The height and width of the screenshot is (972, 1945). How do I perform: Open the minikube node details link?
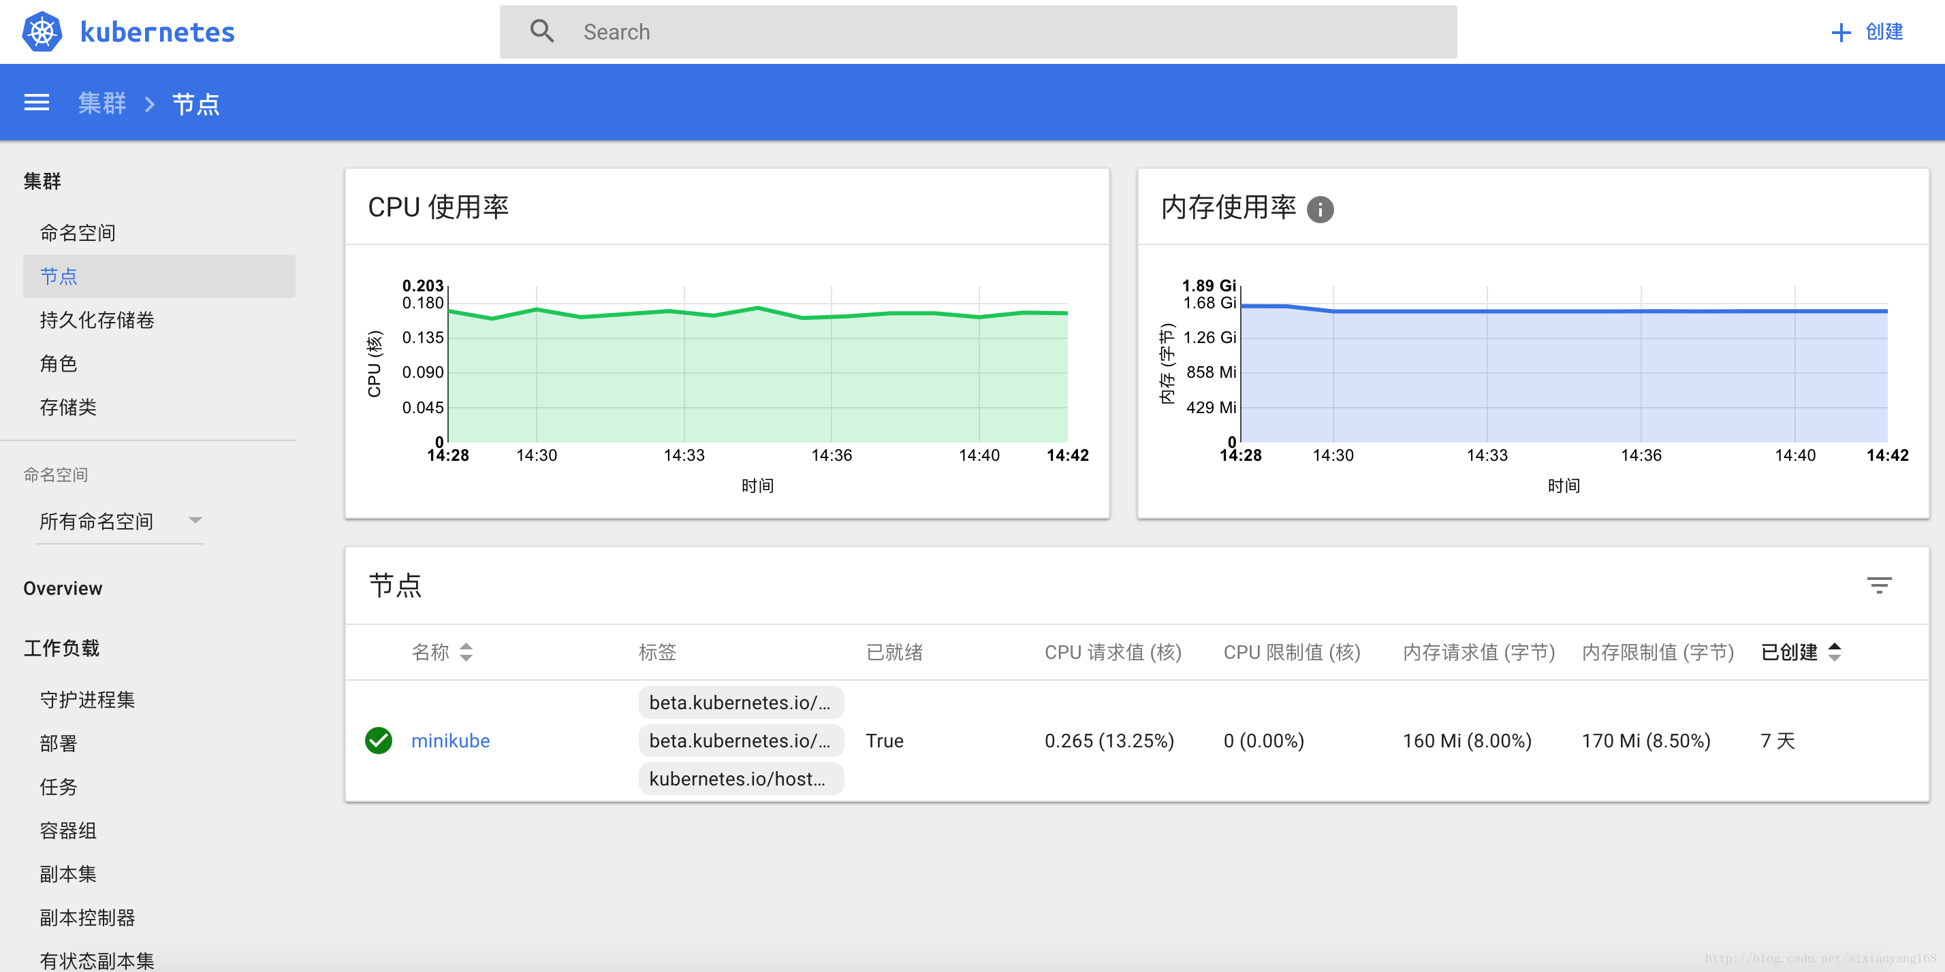point(451,741)
